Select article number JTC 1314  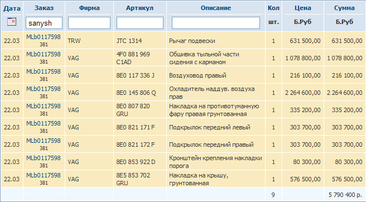[x=129, y=41]
